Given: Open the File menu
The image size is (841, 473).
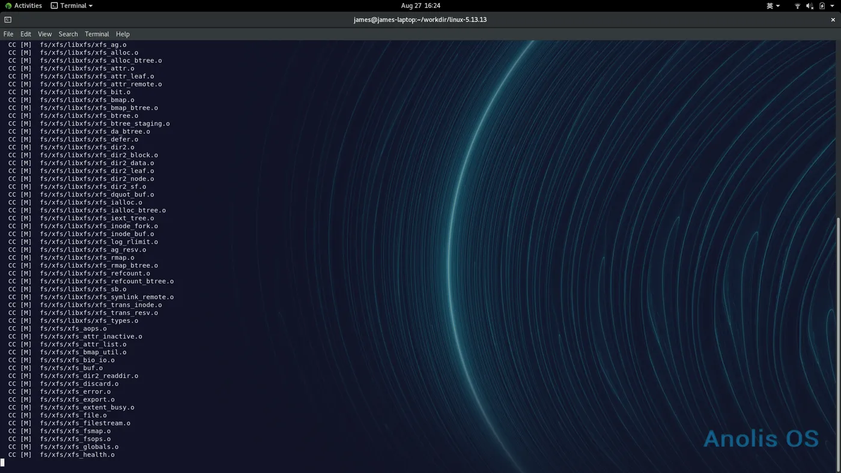Looking at the screenshot, I should click(x=8, y=34).
